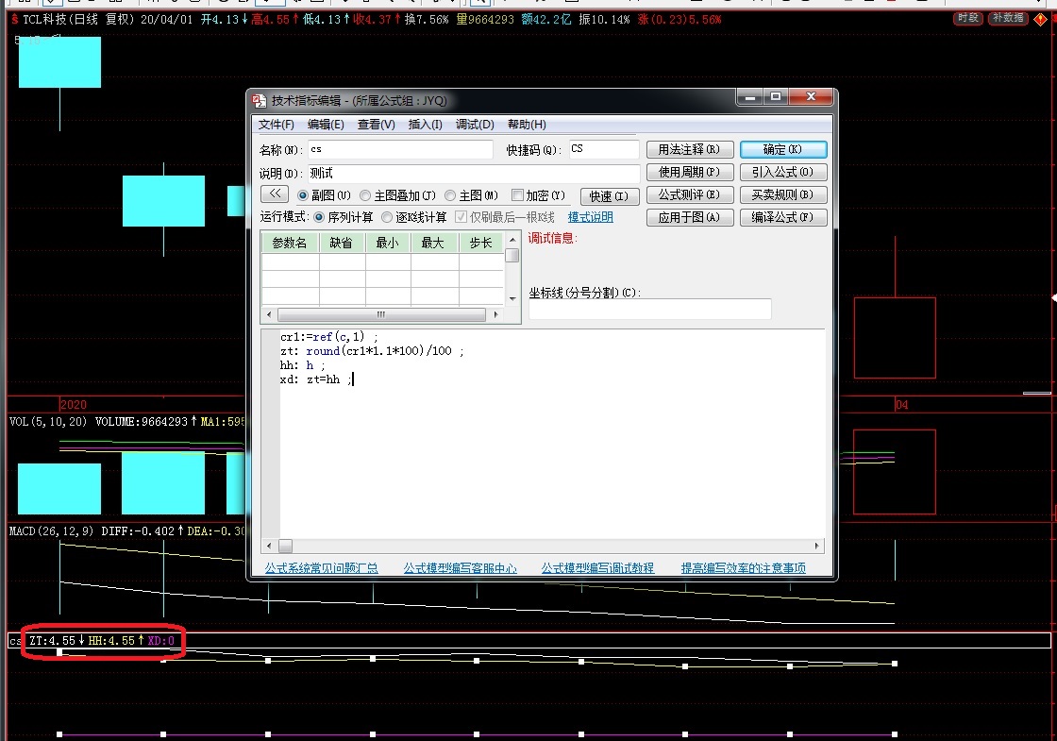
Task: Open 公式模型编写调试教程 link
Action: click(x=597, y=568)
